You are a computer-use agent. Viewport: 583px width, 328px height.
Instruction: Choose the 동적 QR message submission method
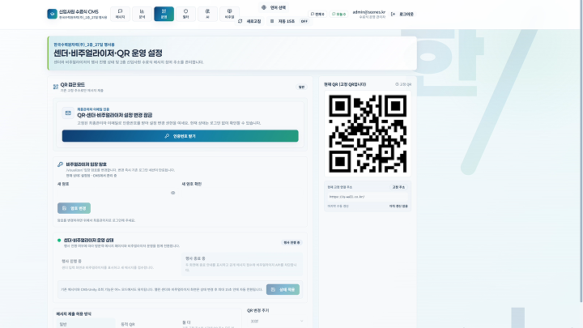147,323
